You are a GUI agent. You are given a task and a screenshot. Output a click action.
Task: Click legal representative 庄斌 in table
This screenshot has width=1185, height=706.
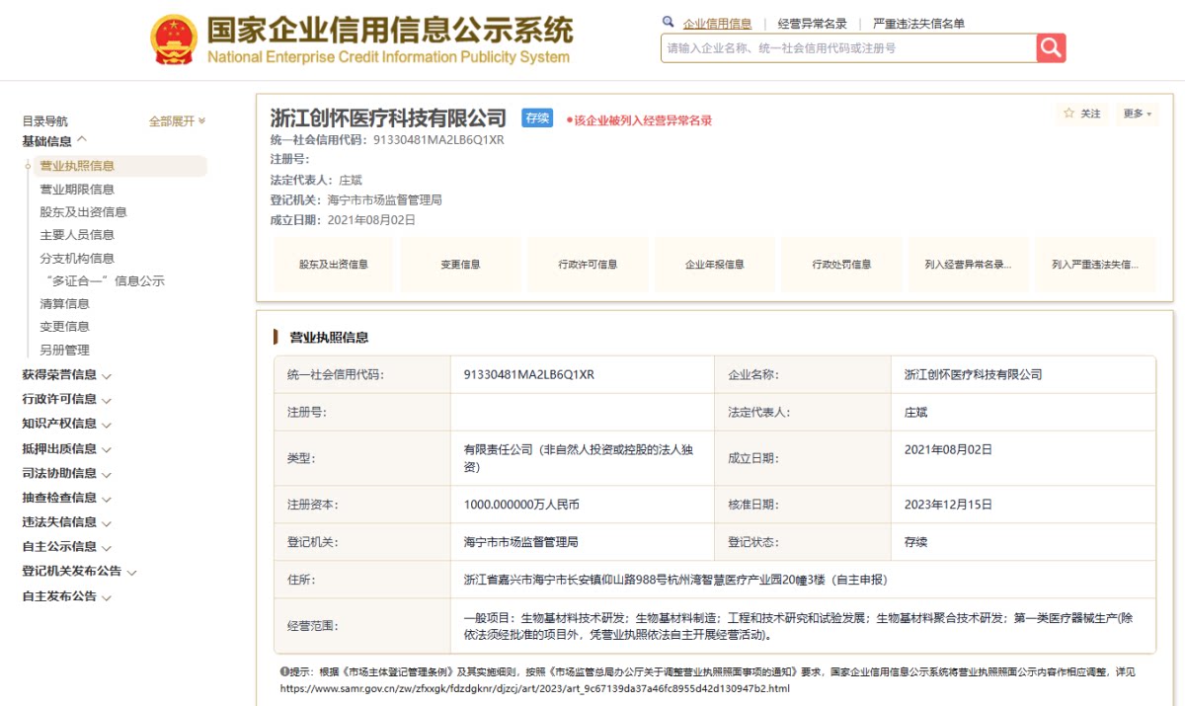916,413
